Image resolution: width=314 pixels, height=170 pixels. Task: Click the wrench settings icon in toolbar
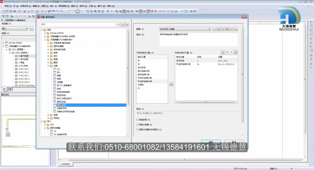[19, 11]
